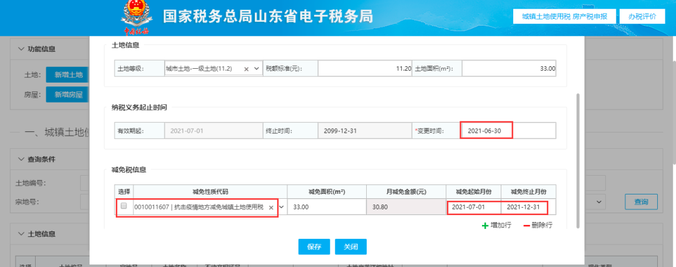Click 国家税务总局山东省电子税务局 title
The height and width of the screenshot is (267, 676).
point(268,16)
